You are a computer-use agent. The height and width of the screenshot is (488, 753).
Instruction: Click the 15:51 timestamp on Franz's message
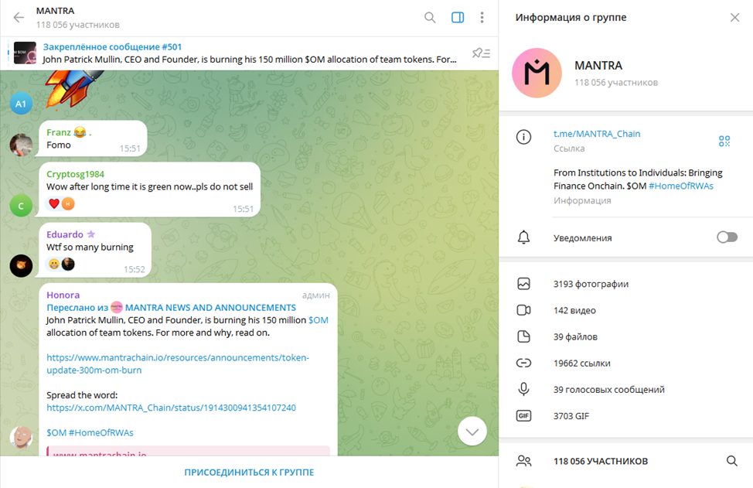[130, 148]
